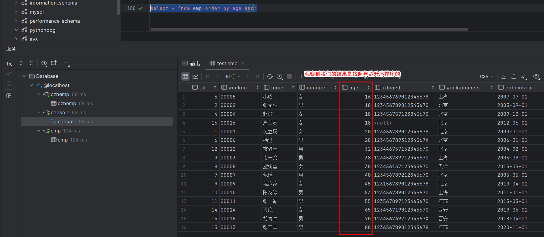Select the czhemp table result item

[72, 103]
